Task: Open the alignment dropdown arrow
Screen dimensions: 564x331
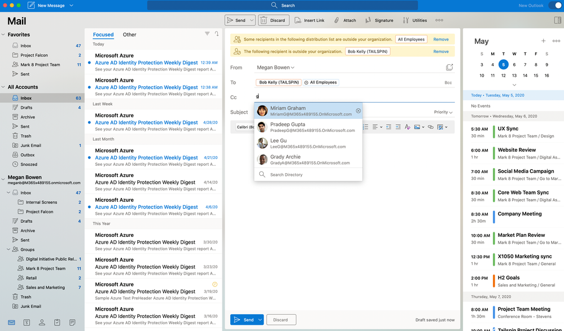Action: (381, 127)
